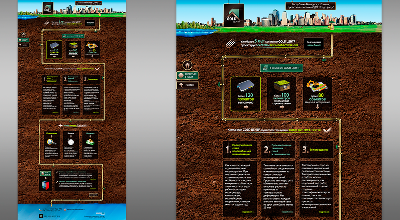The image size is (400, 220).
Task: Click the e-mail envelope icon in the footer
Action: click(65, 210)
